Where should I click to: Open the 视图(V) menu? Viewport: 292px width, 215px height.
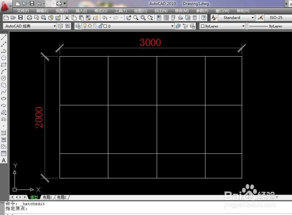(62, 11)
